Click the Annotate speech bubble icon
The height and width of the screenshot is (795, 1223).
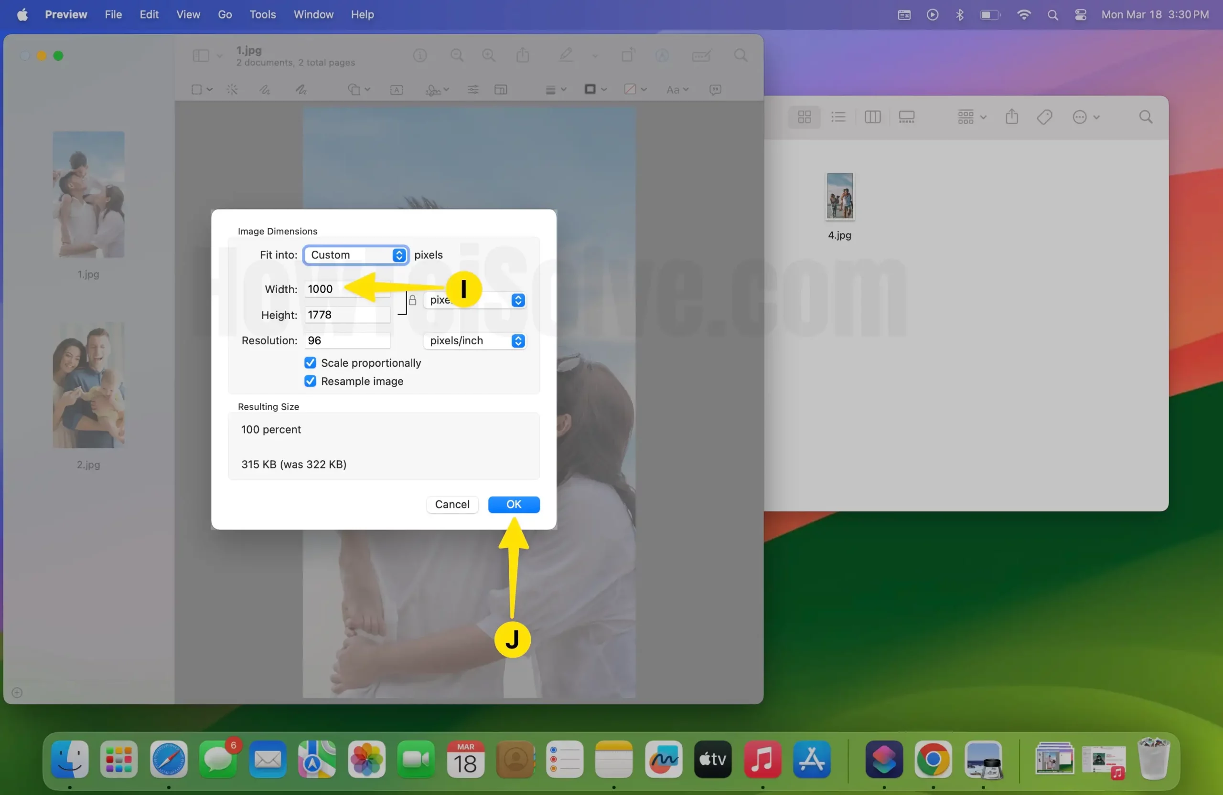tap(715, 89)
